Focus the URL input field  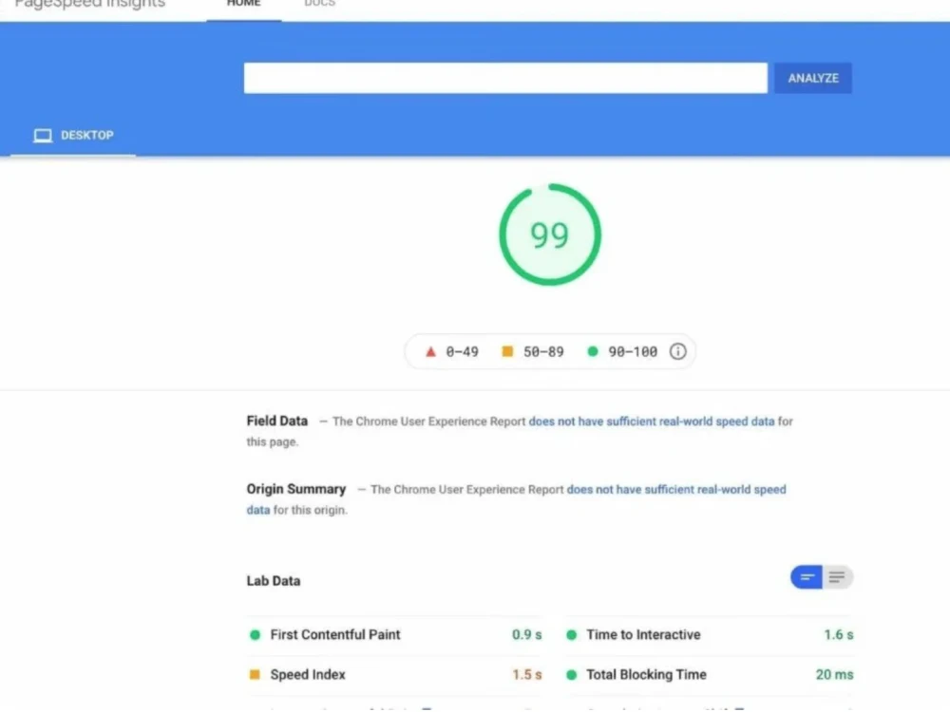coord(505,78)
